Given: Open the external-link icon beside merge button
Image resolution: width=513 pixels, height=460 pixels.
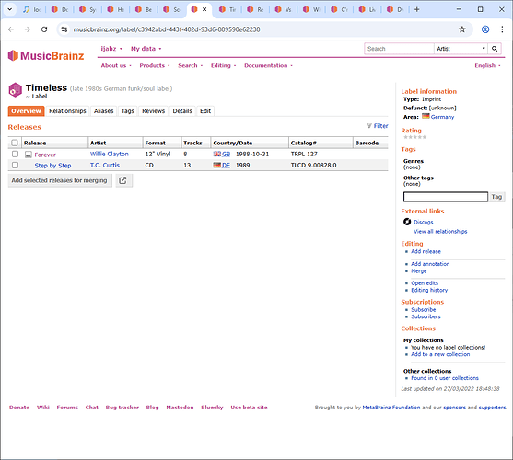Looking at the screenshot, I should 122,180.
